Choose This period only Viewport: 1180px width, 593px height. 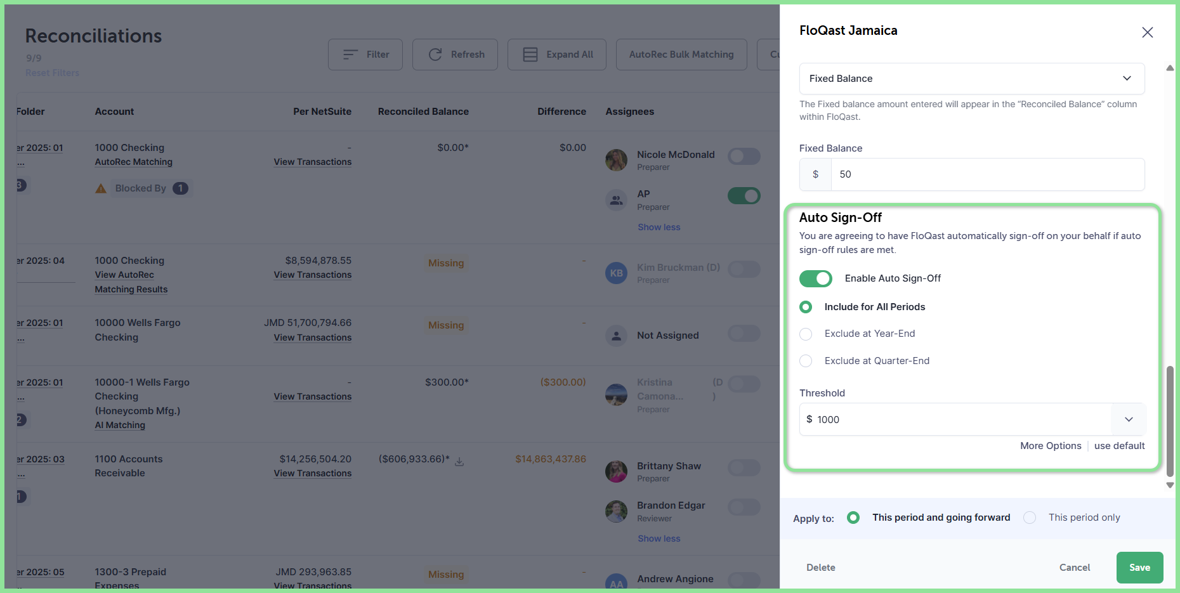(1030, 518)
